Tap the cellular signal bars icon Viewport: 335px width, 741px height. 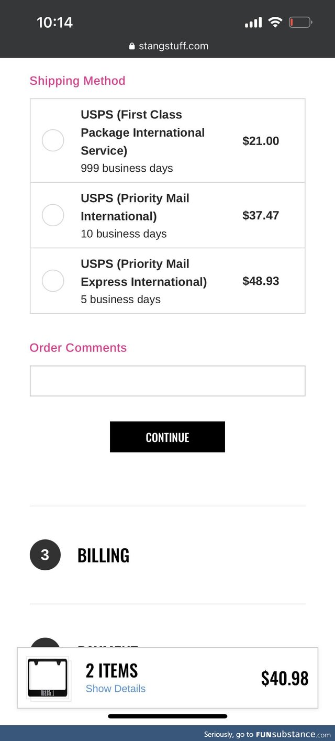click(x=253, y=23)
